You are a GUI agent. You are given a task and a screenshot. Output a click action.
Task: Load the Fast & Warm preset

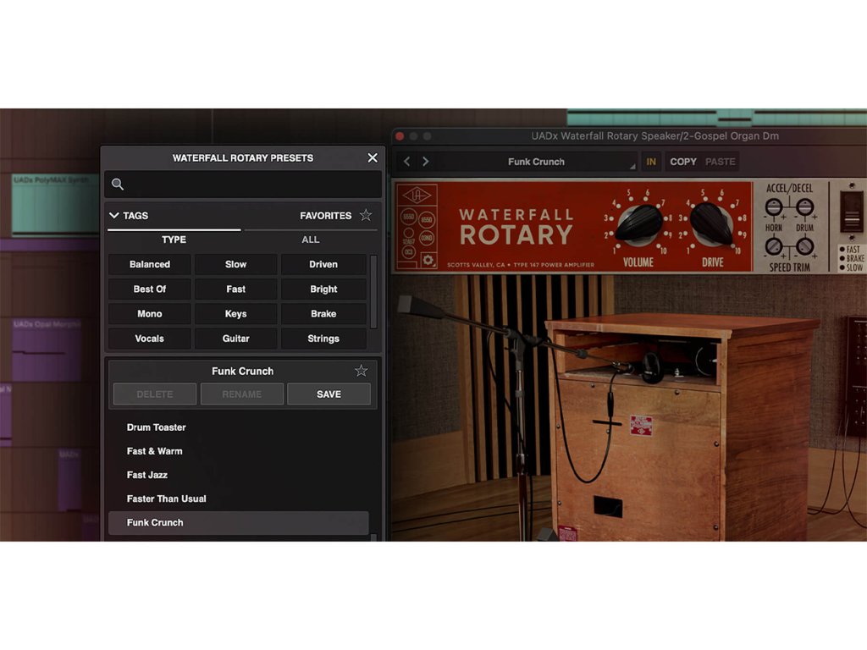click(239, 451)
